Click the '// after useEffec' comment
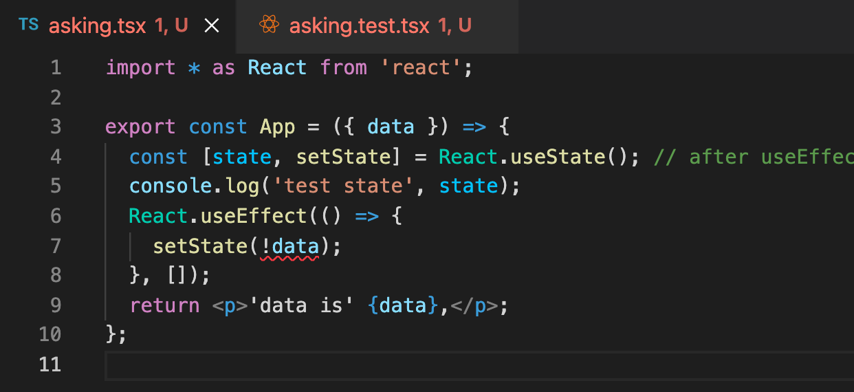This screenshot has width=854, height=392. coord(754,157)
